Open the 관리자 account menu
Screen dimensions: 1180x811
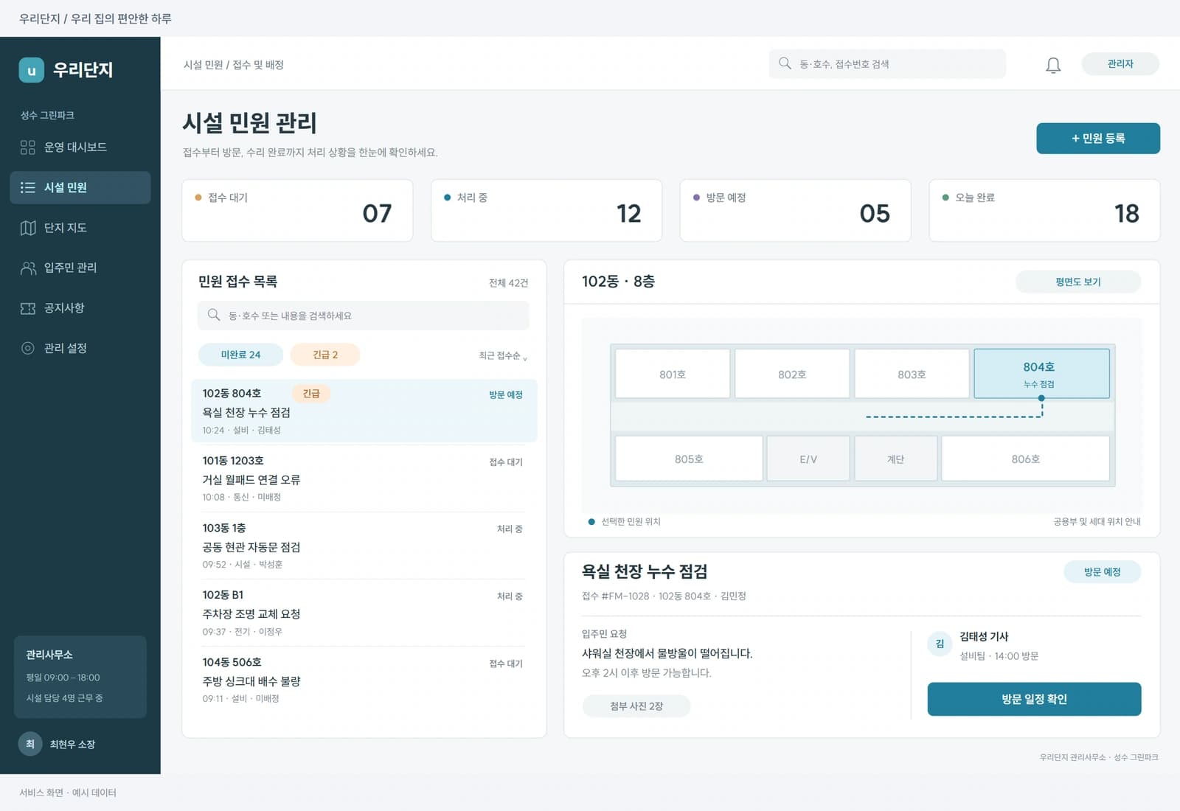(1120, 64)
